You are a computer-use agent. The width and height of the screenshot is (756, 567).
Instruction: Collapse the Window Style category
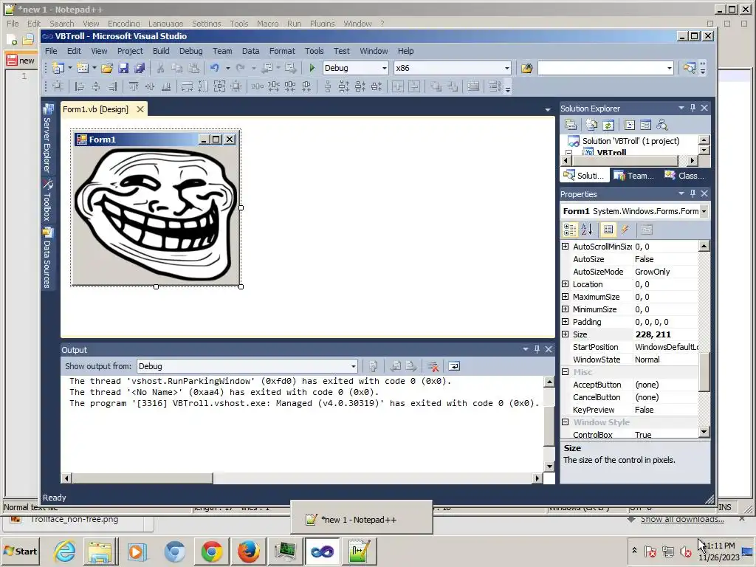(x=565, y=422)
